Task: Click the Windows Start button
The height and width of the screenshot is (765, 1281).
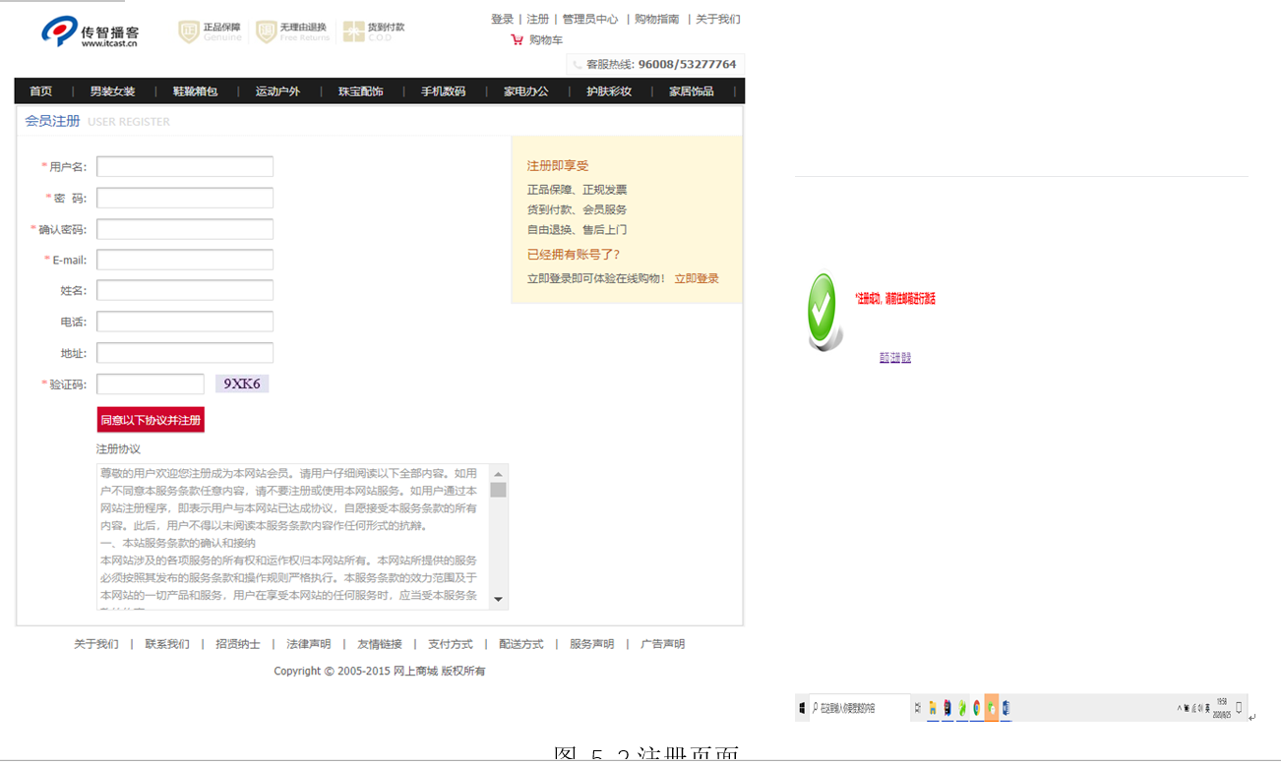Action: [802, 707]
